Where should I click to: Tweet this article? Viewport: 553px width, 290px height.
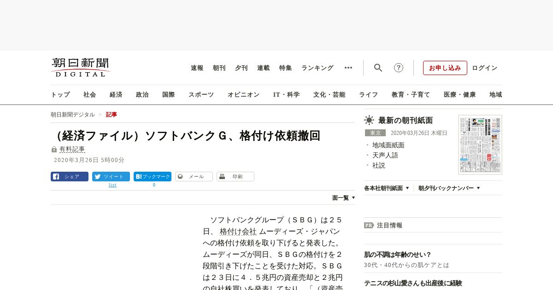click(111, 176)
